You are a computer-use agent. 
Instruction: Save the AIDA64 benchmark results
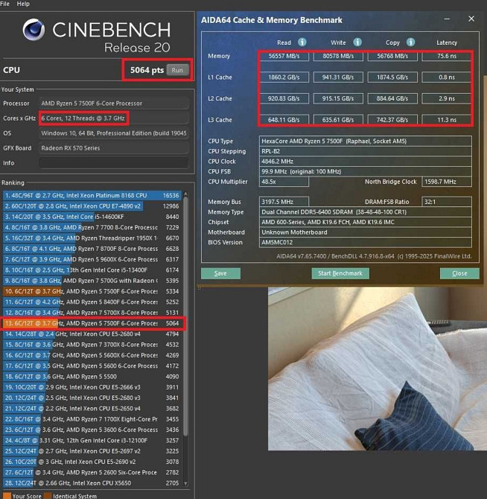point(220,273)
